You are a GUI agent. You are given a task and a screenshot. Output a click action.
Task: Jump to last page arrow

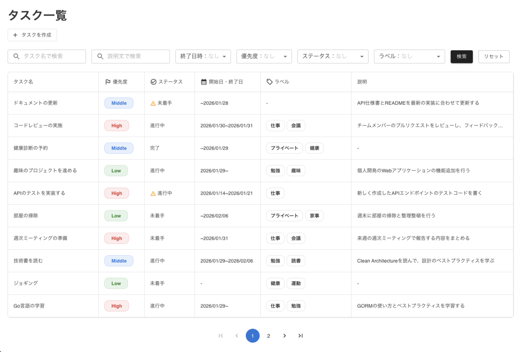pos(300,336)
